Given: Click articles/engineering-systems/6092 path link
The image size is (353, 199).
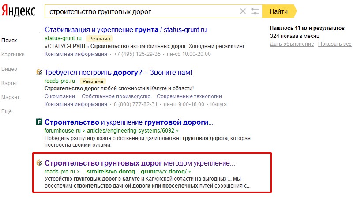Looking at the screenshot, I should 131,130.
